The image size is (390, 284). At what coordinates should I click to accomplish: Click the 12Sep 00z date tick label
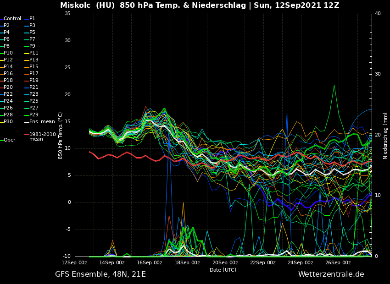tap(74, 263)
